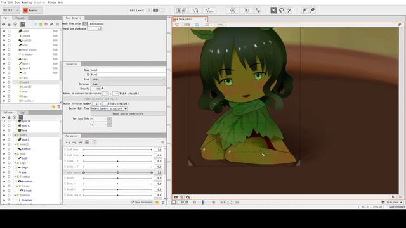
Task: Select the Tool Details tab
Action: click(74, 18)
